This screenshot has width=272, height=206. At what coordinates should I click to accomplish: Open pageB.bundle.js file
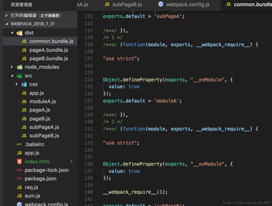pyautogui.click(x=49, y=58)
